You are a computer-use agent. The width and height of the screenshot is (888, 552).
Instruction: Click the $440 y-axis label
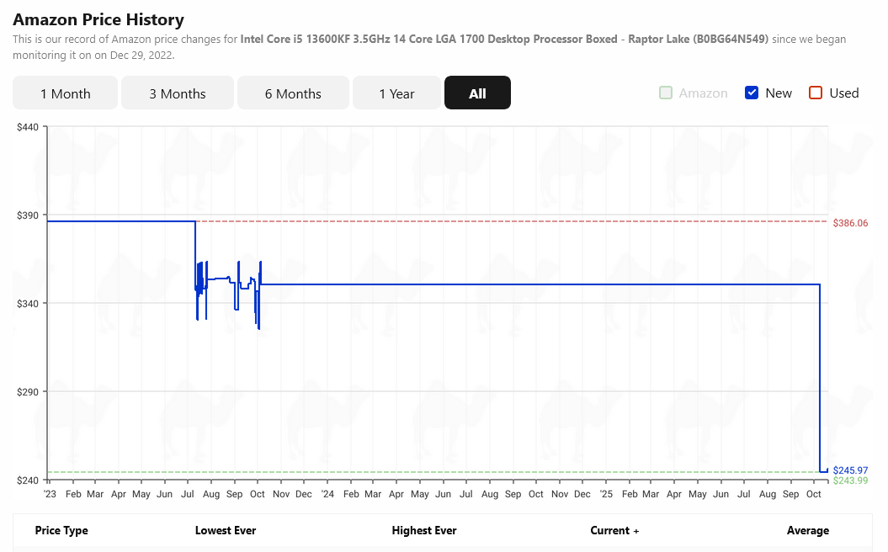coord(28,127)
